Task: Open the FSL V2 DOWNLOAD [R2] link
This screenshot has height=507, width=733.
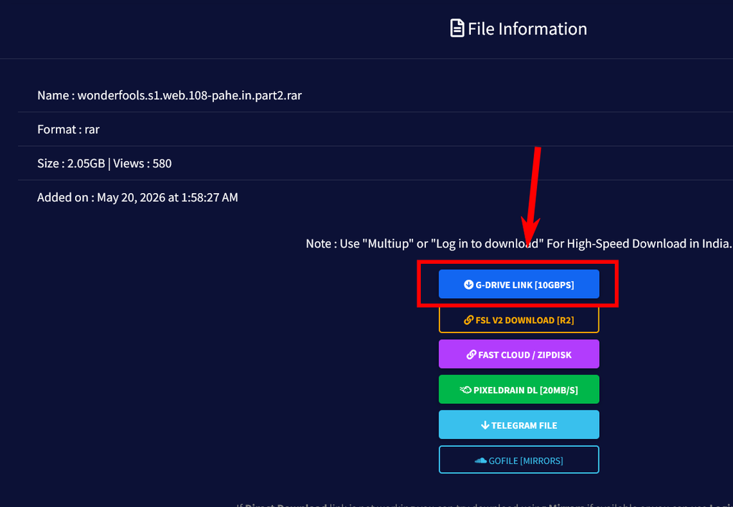Action: pos(518,320)
